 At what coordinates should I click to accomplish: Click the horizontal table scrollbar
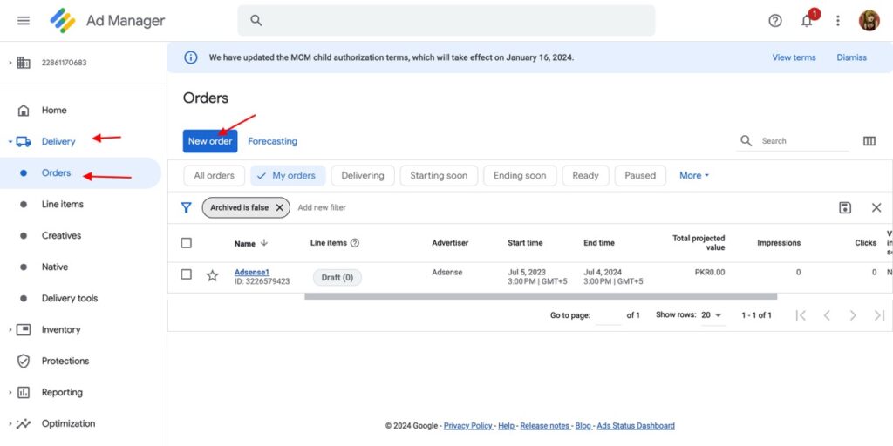[540, 296]
